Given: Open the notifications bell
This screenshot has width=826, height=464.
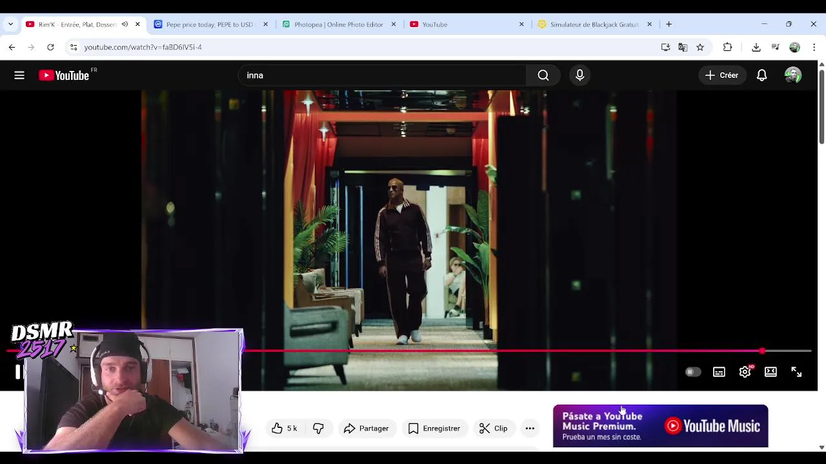Looking at the screenshot, I should (761, 75).
